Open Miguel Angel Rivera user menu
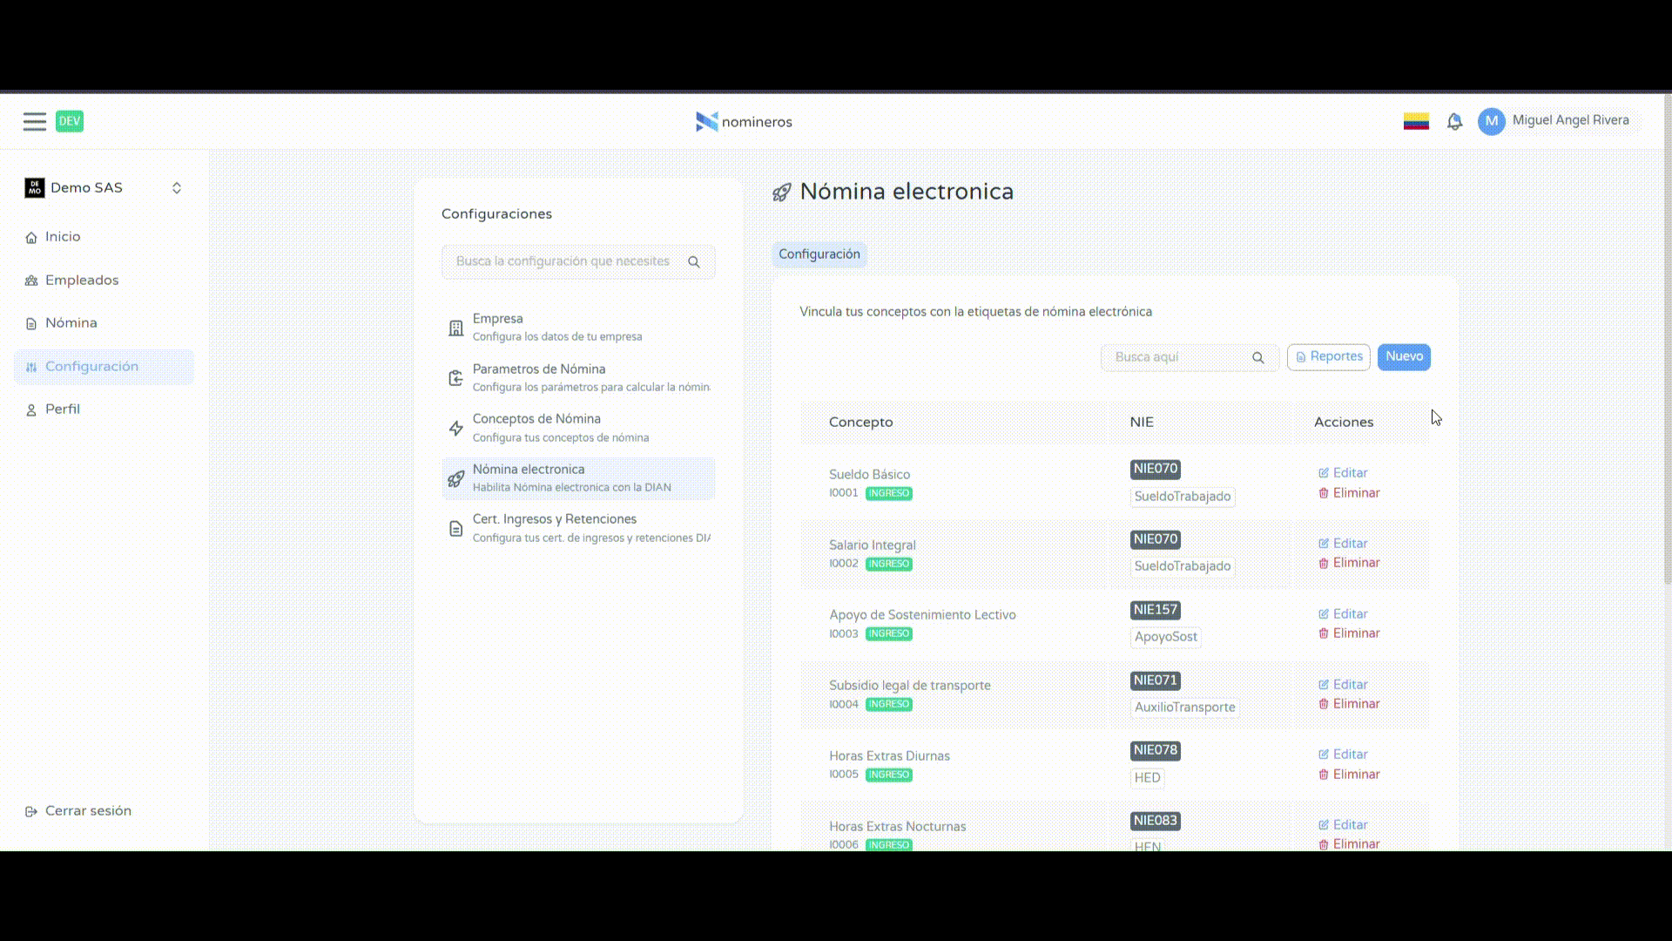This screenshot has height=941, width=1672. (x=1570, y=120)
